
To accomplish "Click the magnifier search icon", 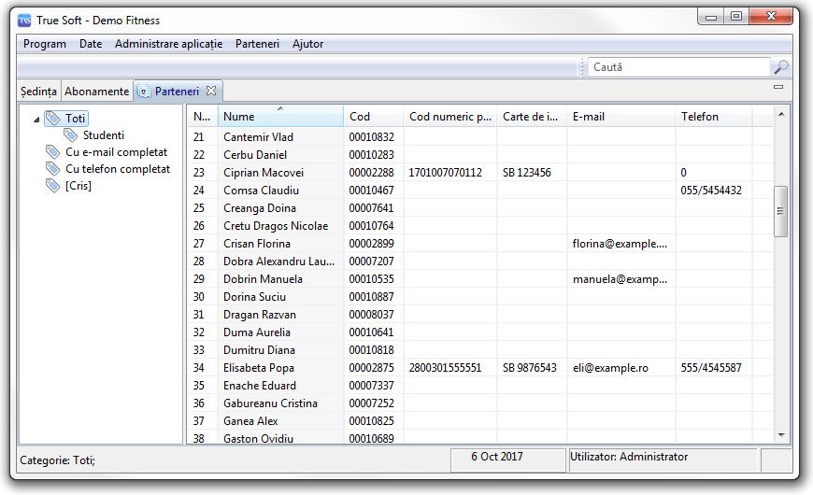I will point(781,67).
